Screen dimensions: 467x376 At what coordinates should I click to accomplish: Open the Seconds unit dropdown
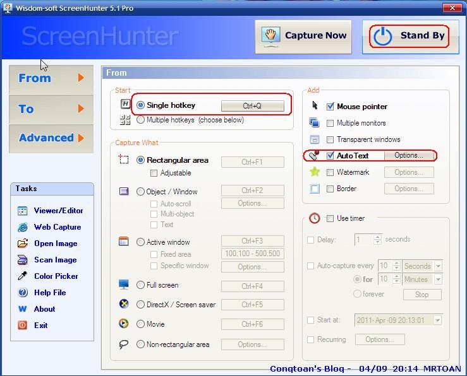coord(438,266)
